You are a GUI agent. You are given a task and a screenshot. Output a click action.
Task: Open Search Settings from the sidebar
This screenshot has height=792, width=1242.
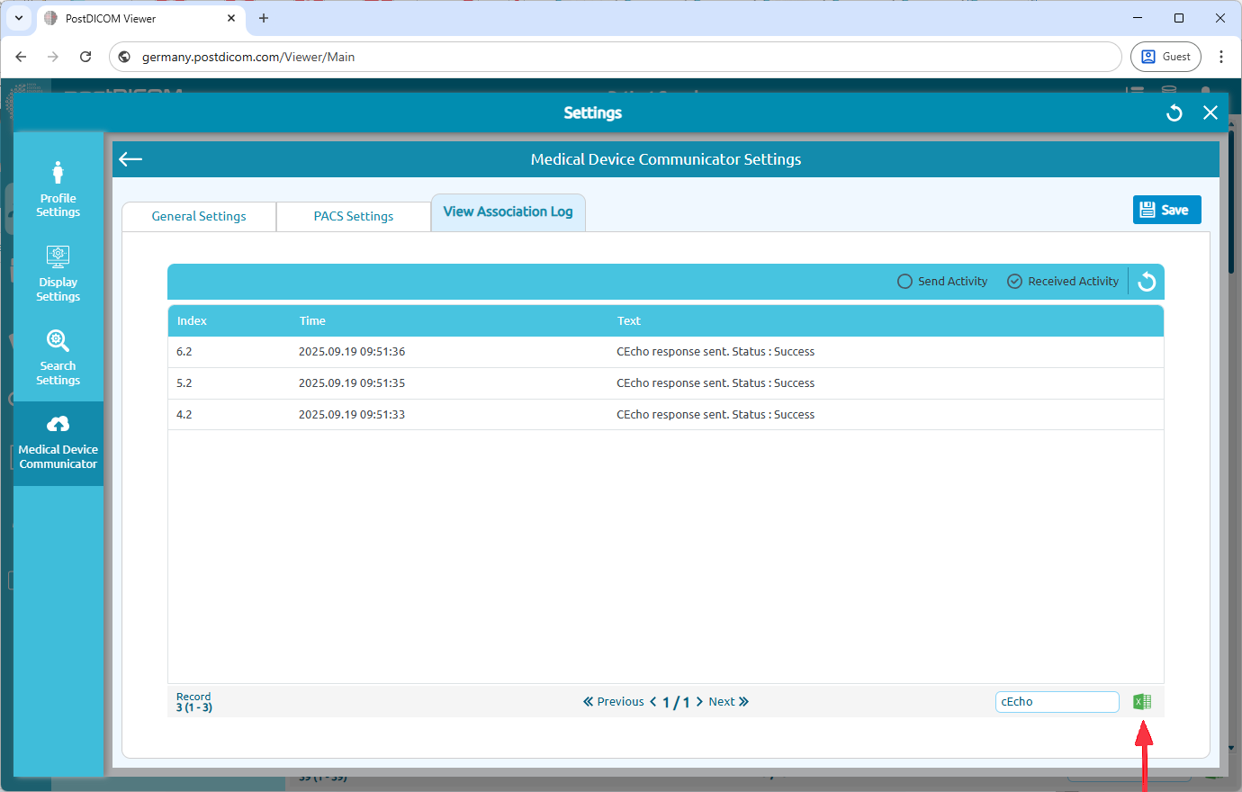pos(58,354)
